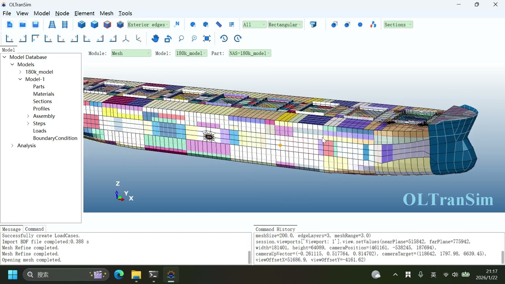
Task: Expand the Analysis tree node
Action: pos(12,146)
